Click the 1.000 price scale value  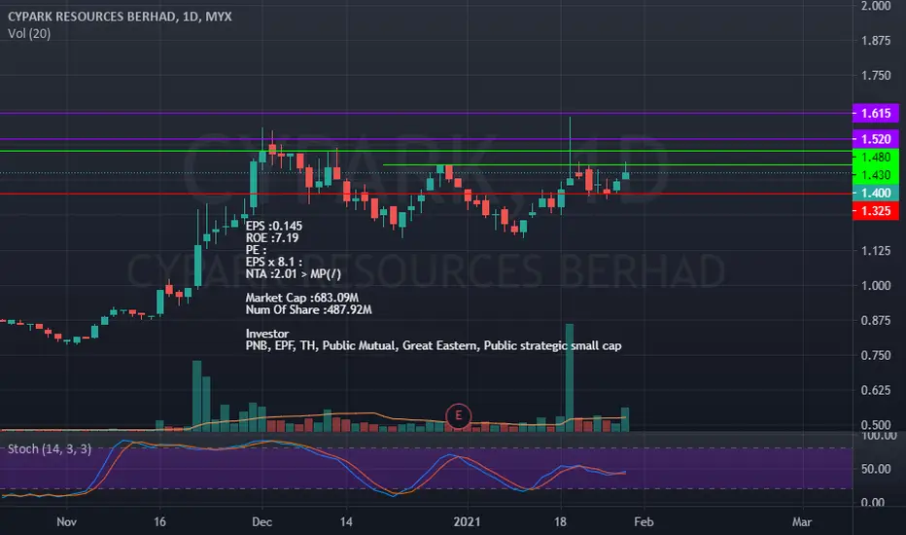pyautogui.click(x=875, y=285)
